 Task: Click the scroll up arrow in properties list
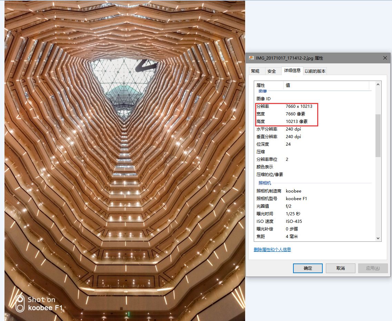point(378,84)
